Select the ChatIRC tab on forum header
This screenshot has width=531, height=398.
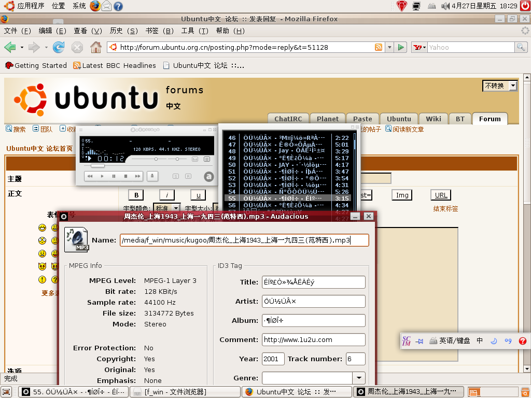pos(288,119)
